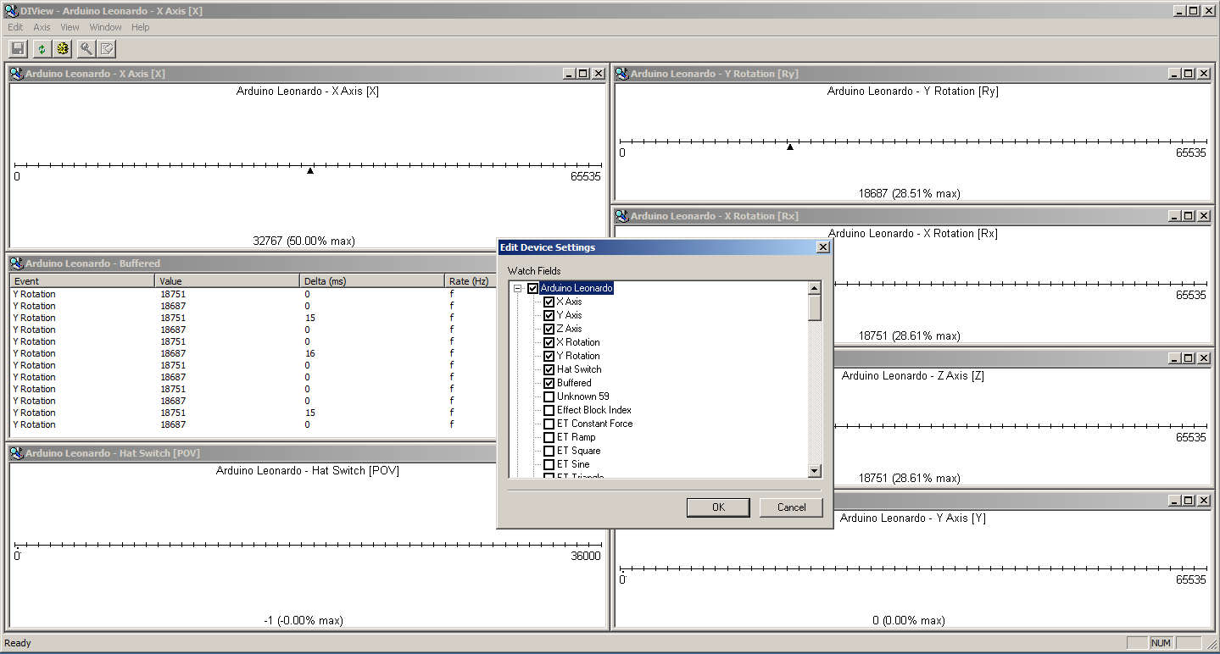This screenshot has height=654, width=1220.
Task: Minimize the Y Rotation [Ry] child window
Action: pos(1175,74)
